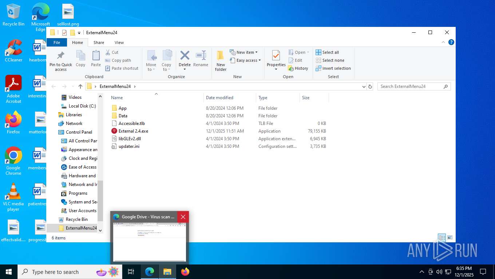The image size is (495, 279).
Task: Switch to the Home ribbon tab
Action: pyautogui.click(x=78, y=43)
